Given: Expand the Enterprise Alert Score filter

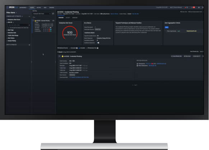Looking at the screenshot, I should tap(14, 19).
